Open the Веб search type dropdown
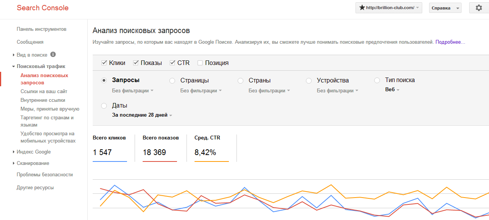The width and height of the screenshot is (489, 220). click(x=392, y=90)
